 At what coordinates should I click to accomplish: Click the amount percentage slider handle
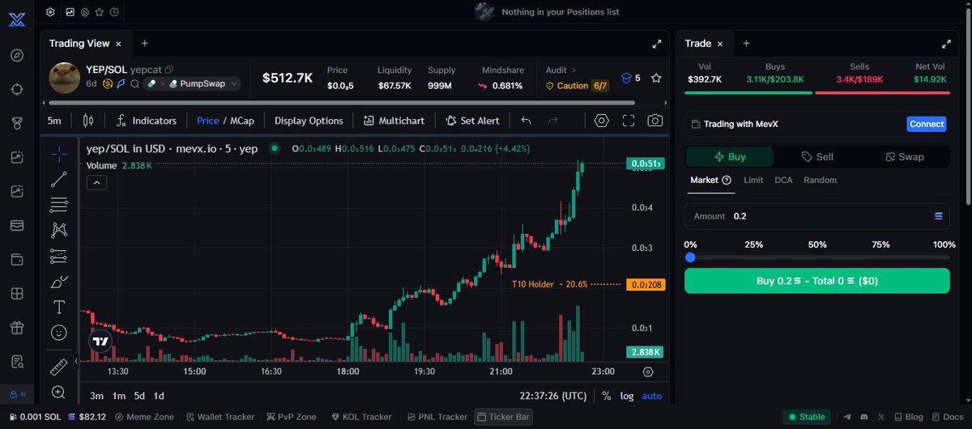tap(690, 257)
